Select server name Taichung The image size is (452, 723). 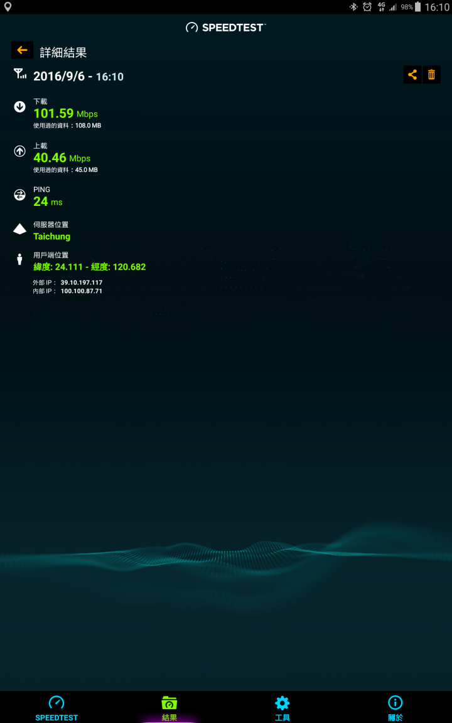click(x=51, y=237)
